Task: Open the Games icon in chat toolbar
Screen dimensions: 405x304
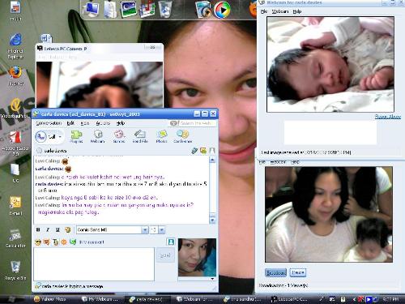Action: pos(119,136)
